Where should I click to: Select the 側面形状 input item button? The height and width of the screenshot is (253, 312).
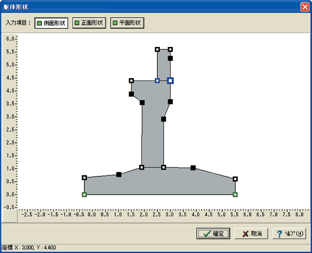coord(51,23)
